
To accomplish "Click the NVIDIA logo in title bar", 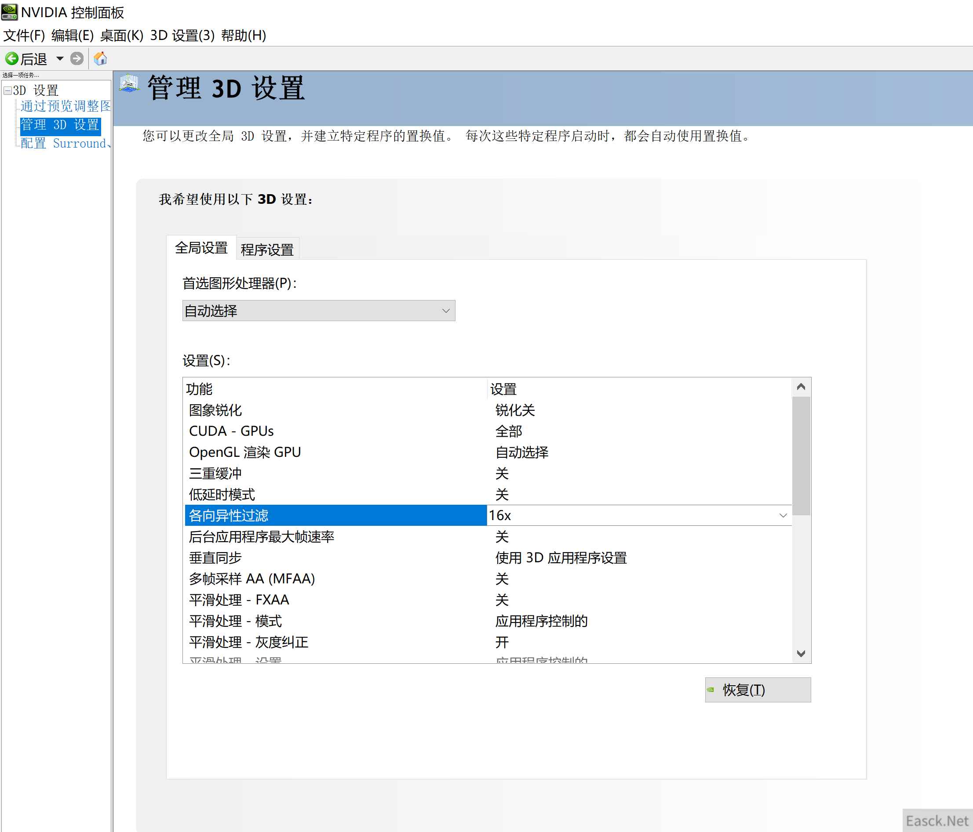I will pyautogui.click(x=9, y=12).
